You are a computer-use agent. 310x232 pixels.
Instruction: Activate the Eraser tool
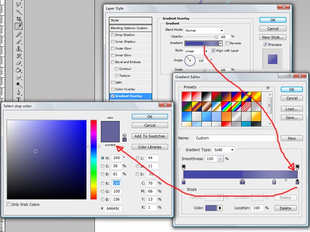(19, 63)
